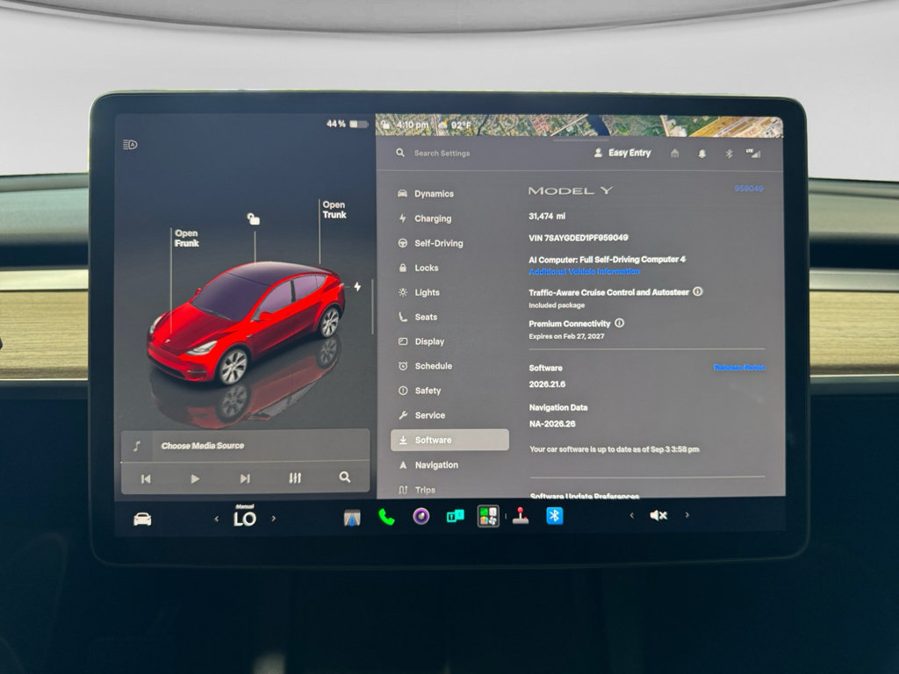Skip to previous media track
The height and width of the screenshot is (674, 899).
146,478
